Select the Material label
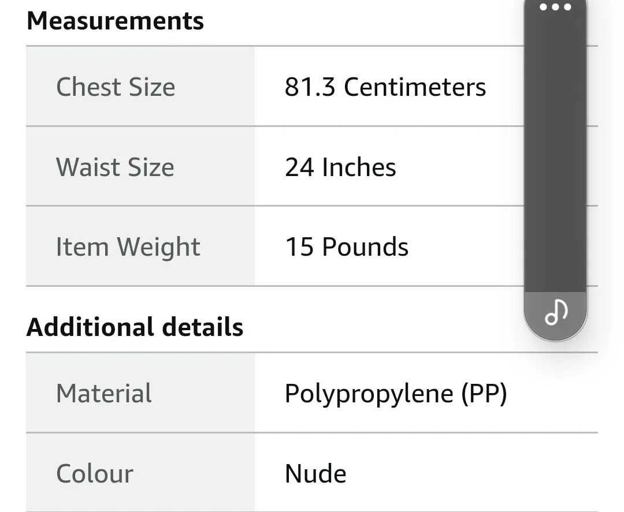Screen dimensions: 624x512 [103, 393]
